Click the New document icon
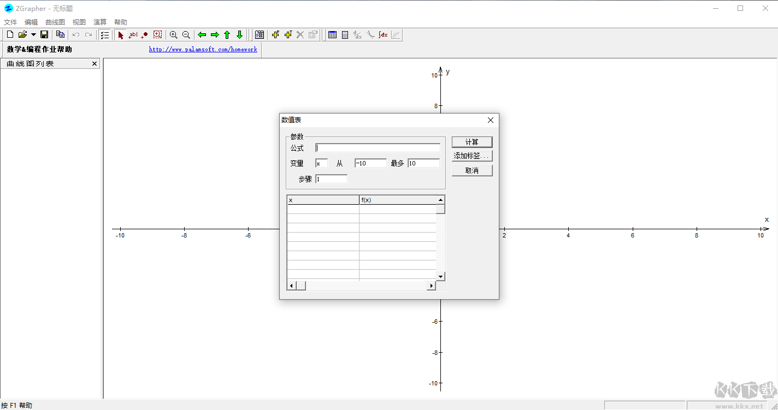 pyautogui.click(x=10, y=35)
